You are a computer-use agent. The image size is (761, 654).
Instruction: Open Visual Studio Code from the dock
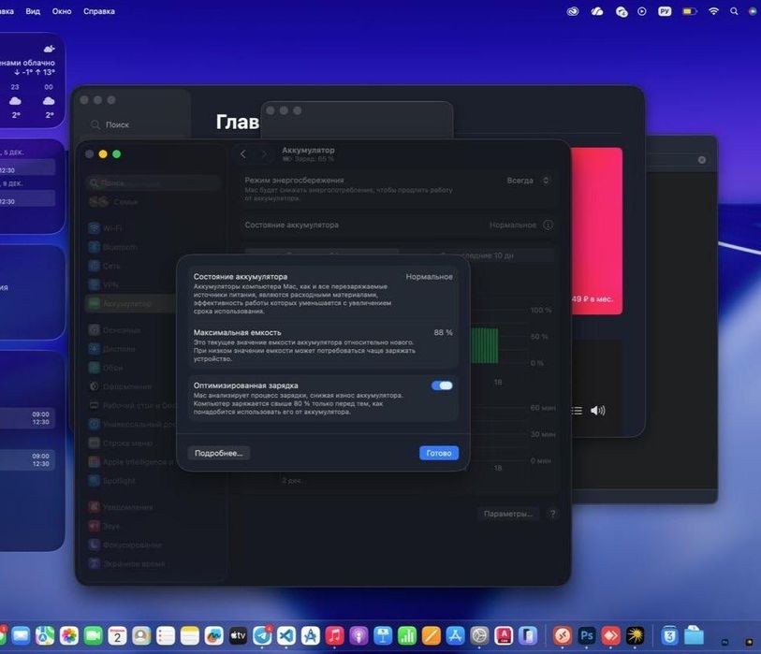[x=286, y=635]
